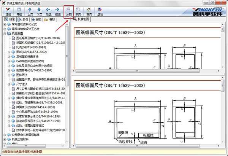
Task: Return to 首页 home page
Action: (89, 12)
